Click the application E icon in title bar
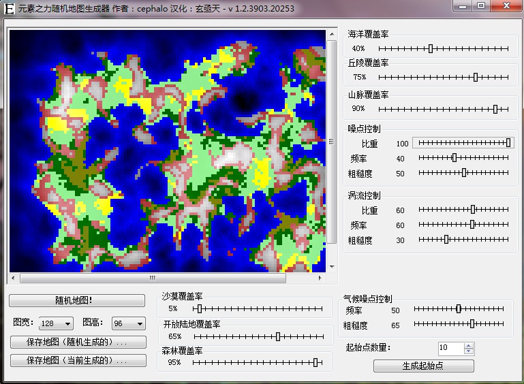Image resolution: width=524 pixels, height=384 pixels. [10, 8]
